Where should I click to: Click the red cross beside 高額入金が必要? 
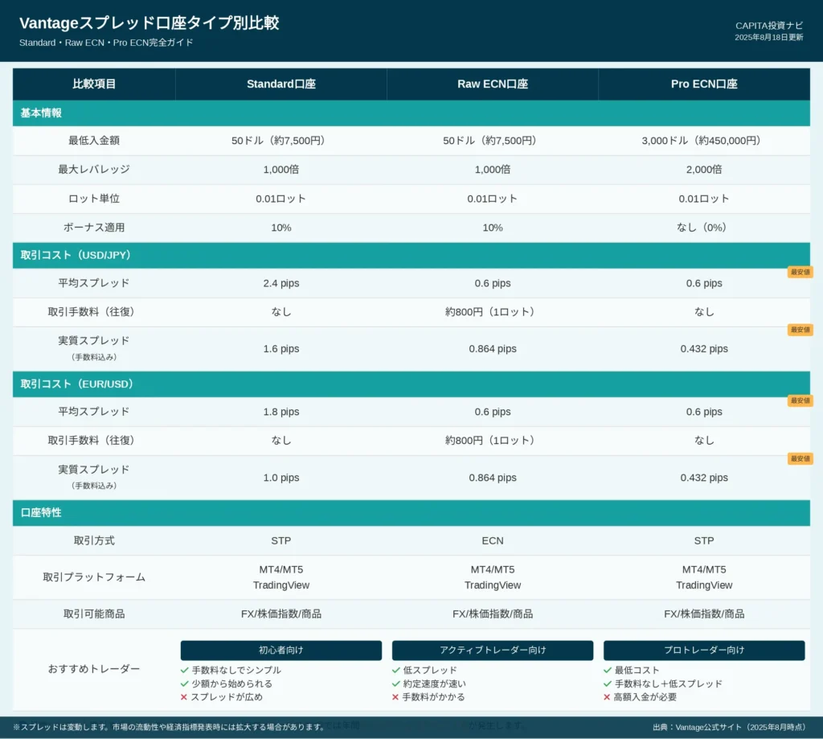607,697
